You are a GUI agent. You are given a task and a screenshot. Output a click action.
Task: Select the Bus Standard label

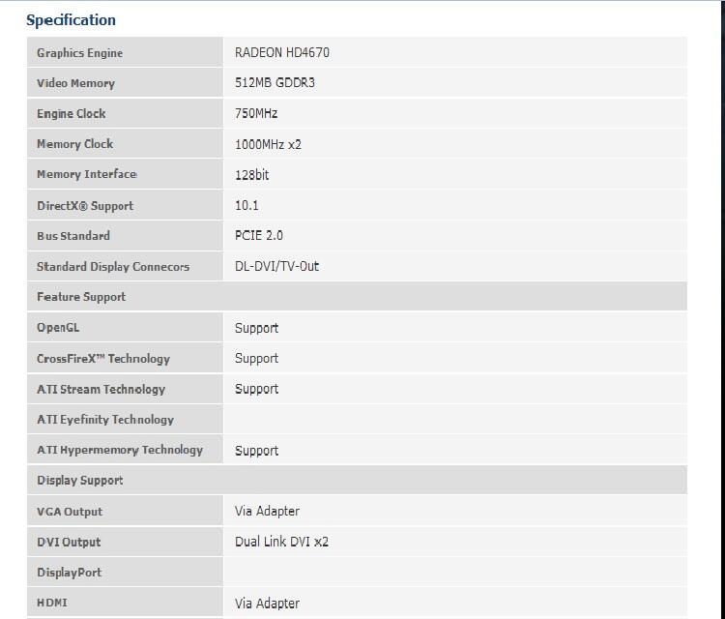(73, 235)
